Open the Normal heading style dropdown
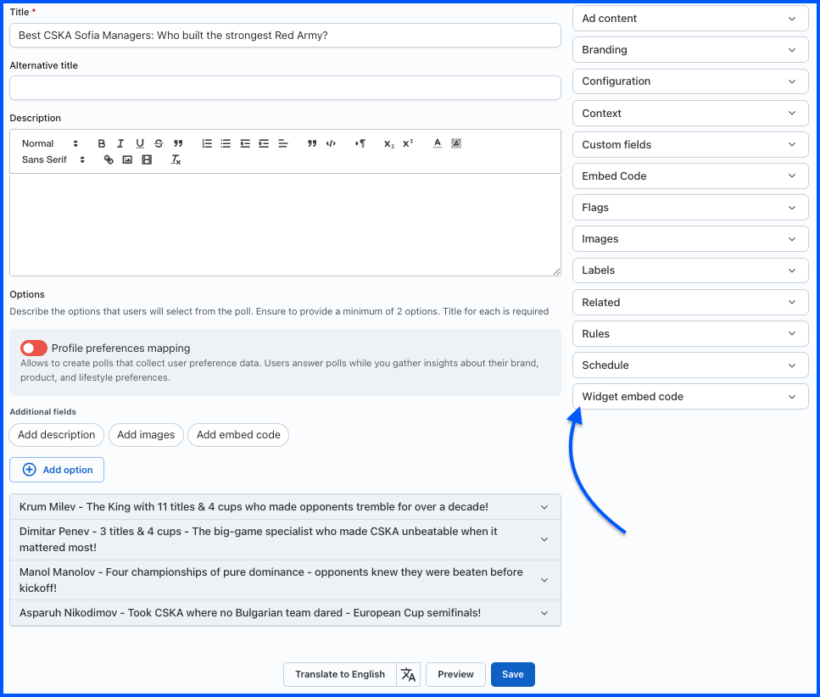Viewport: 820px width, 697px height. [50, 144]
